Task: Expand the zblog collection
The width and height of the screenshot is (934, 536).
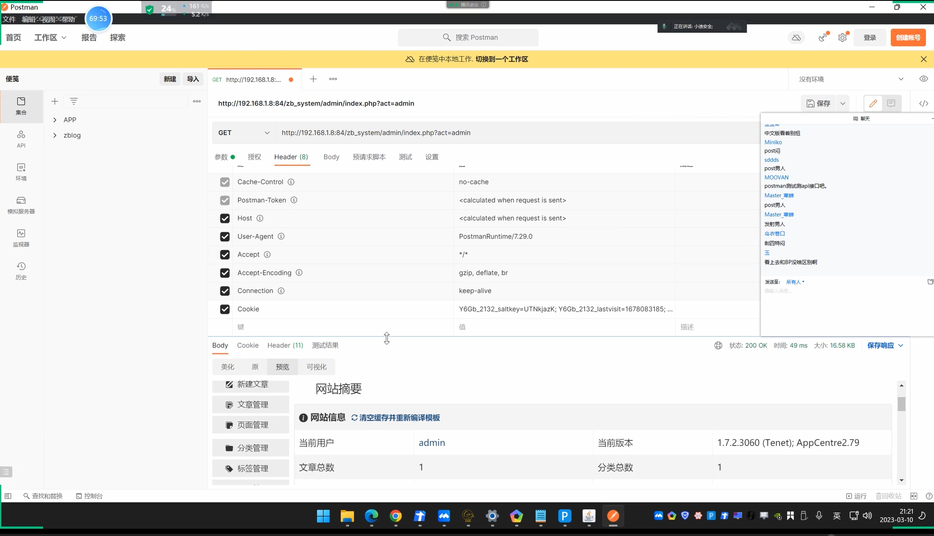Action: (x=55, y=136)
